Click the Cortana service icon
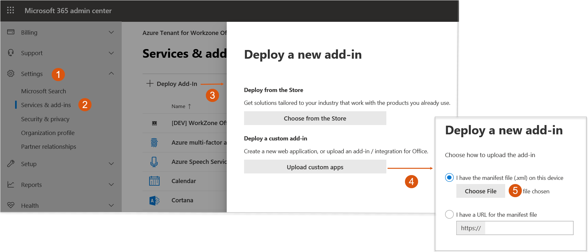 click(154, 200)
